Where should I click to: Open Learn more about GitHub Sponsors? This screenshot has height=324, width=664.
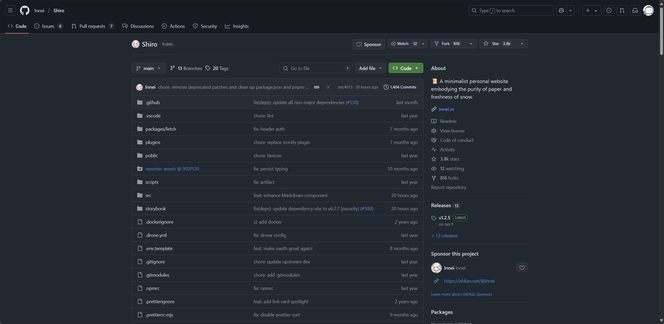(461, 294)
